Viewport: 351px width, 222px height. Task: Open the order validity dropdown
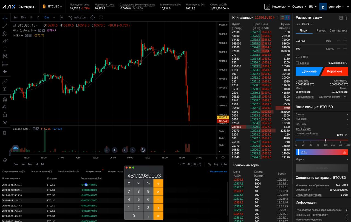coord(332,97)
